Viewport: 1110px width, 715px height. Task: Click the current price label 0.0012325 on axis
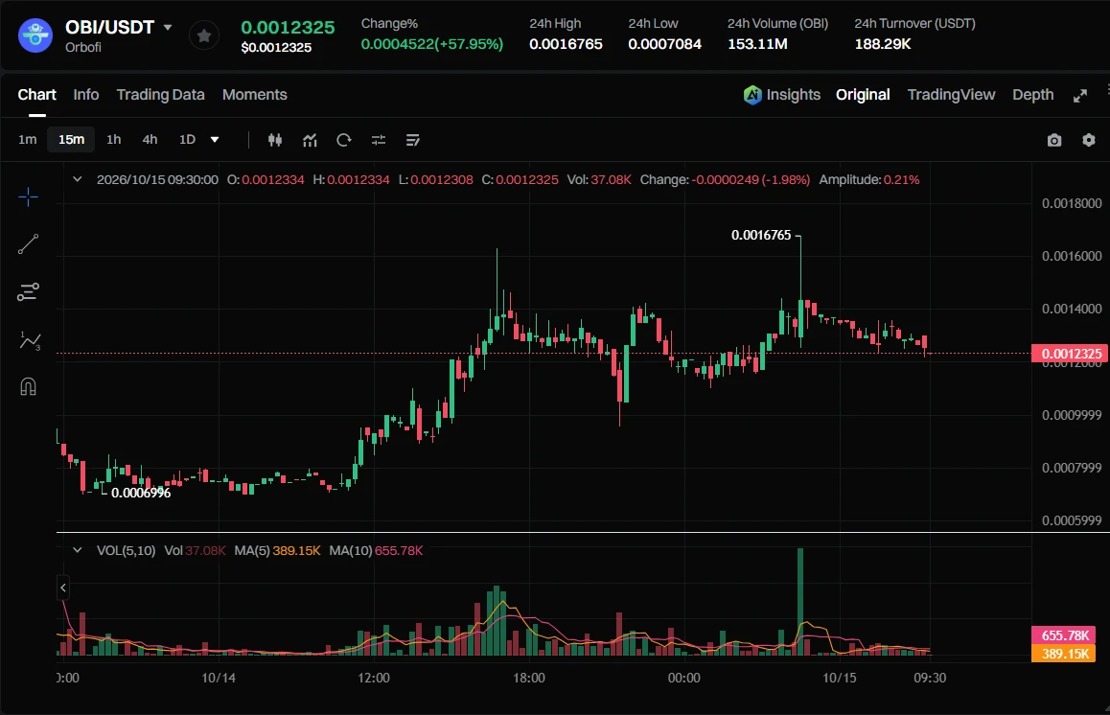(x=1071, y=354)
